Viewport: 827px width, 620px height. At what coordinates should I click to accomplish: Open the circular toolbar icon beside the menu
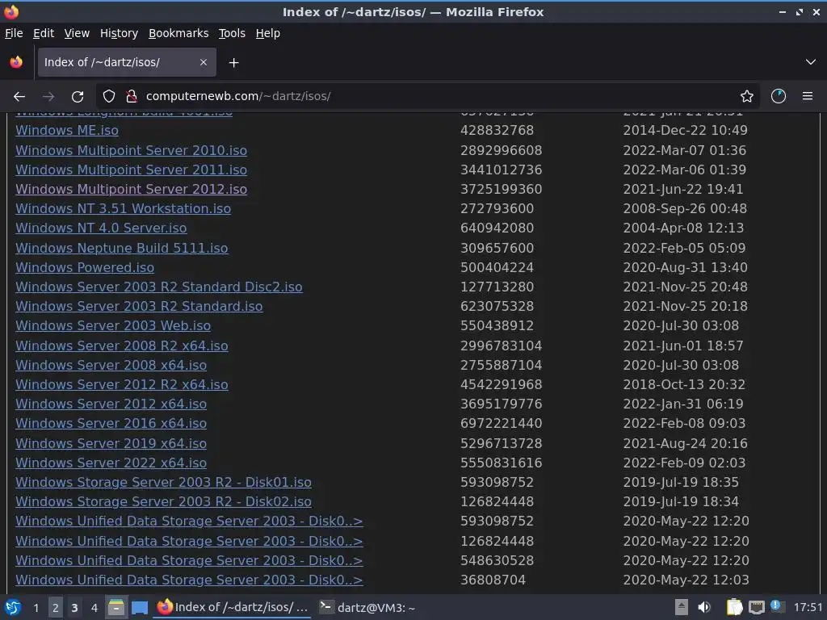click(x=778, y=96)
